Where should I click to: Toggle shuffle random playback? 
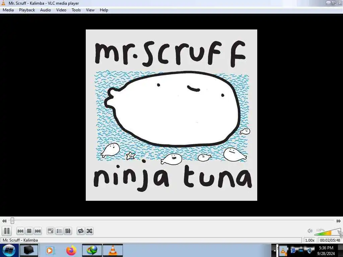pyautogui.click(x=89, y=231)
